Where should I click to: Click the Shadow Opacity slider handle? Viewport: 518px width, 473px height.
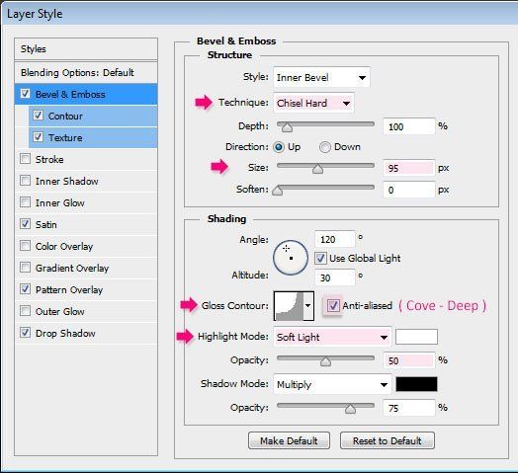coord(350,409)
